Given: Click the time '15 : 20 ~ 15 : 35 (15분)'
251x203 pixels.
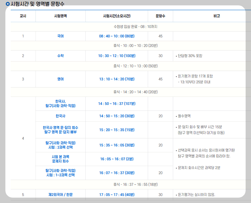Looking at the screenshot, I should (x=117, y=130).
